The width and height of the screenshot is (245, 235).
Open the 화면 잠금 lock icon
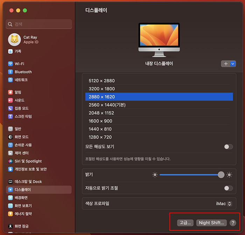pyautogui.click(x=10, y=226)
